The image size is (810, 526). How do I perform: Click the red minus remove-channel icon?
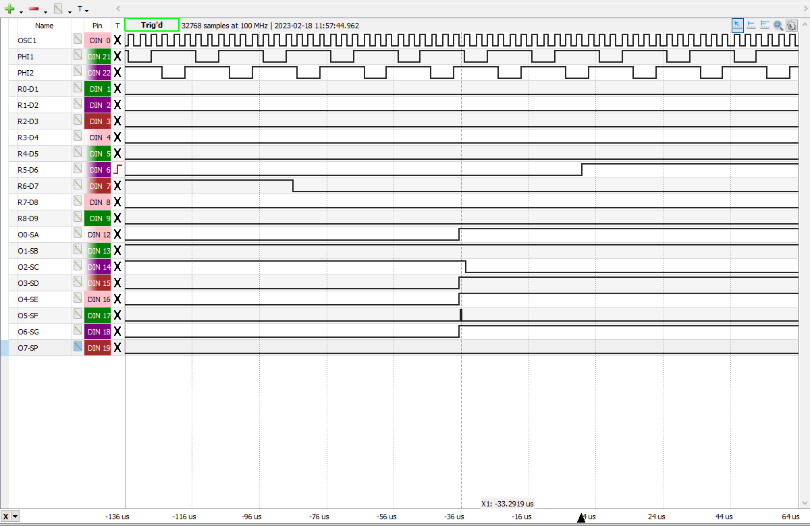click(34, 9)
